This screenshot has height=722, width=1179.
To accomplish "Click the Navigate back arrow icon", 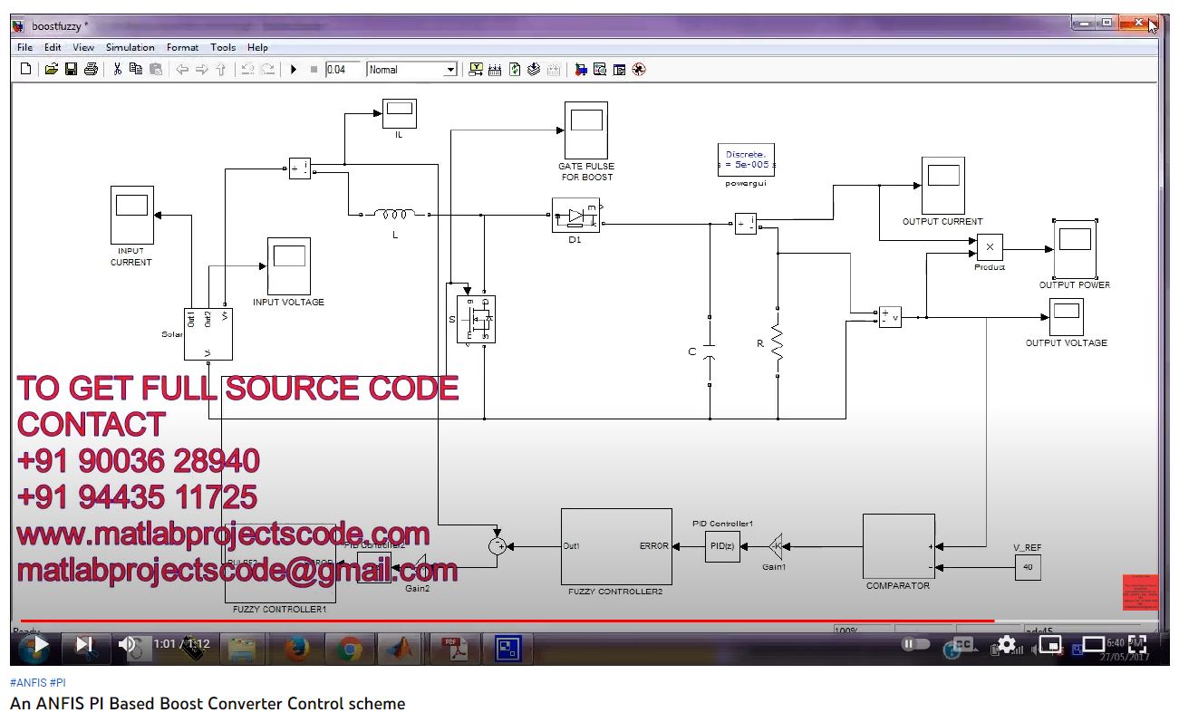I will 182,70.
